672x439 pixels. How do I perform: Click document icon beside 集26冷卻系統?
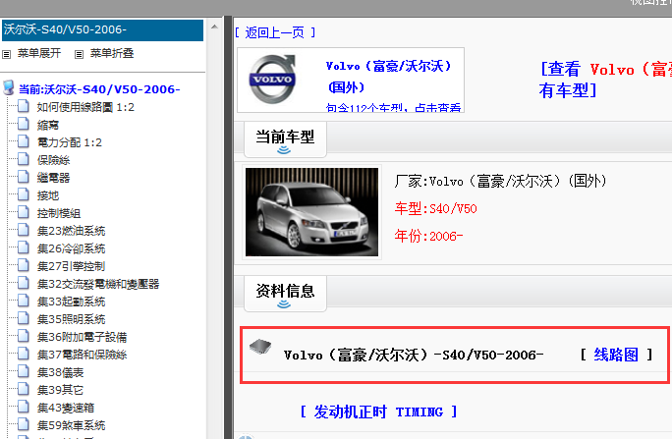point(24,247)
